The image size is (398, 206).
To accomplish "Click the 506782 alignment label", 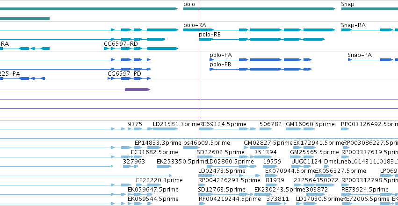I will click(271, 124).
